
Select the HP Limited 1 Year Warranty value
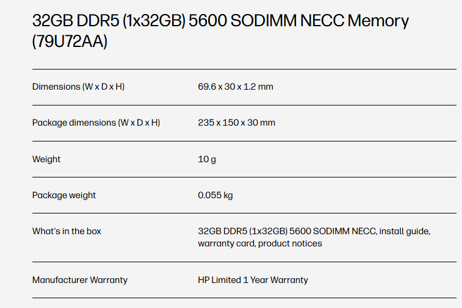coord(253,280)
